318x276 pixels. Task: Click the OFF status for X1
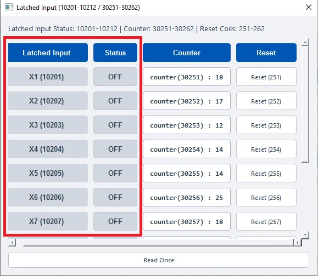click(x=115, y=77)
